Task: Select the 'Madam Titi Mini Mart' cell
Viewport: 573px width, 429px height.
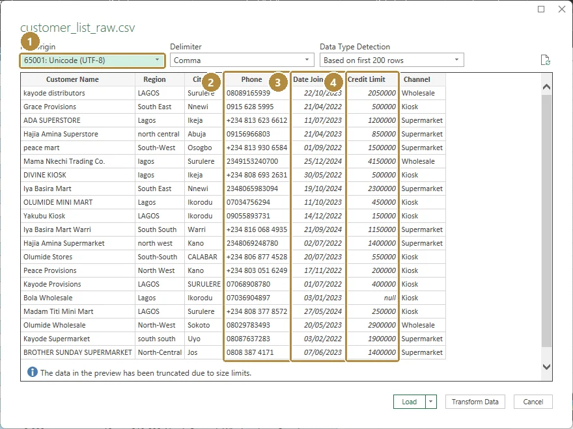Action: (x=78, y=311)
